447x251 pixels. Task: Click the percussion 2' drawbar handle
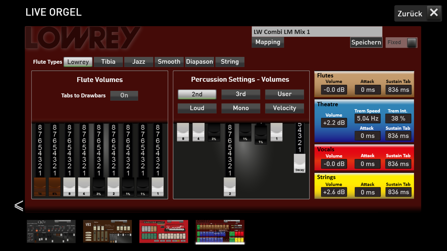(x=230, y=187)
